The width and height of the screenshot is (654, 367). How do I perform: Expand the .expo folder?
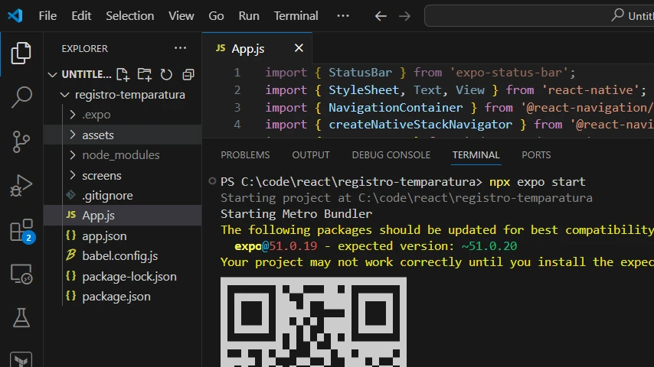(x=73, y=115)
